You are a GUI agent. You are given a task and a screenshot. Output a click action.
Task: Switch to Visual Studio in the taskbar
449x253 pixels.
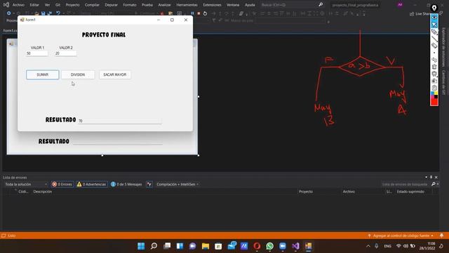tap(295, 246)
